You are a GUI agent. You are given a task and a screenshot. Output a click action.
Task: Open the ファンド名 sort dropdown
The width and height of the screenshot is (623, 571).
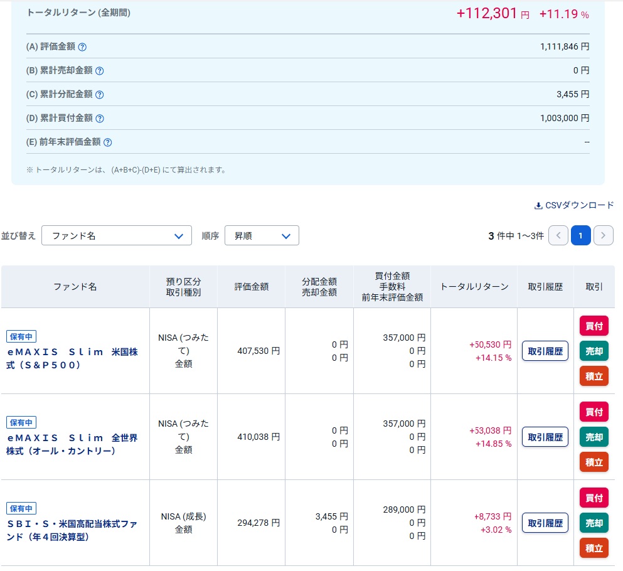(117, 235)
